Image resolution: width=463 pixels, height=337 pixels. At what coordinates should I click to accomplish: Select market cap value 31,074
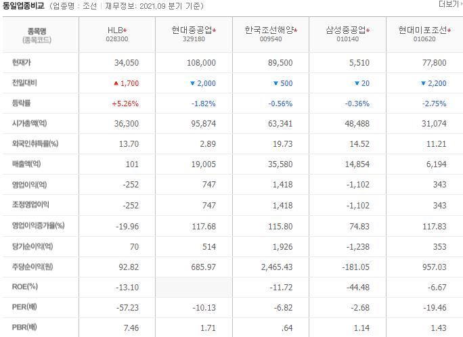(434, 124)
